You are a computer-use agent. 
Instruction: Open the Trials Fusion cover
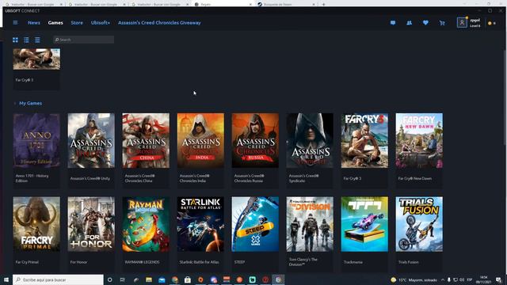(x=419, y=224)
